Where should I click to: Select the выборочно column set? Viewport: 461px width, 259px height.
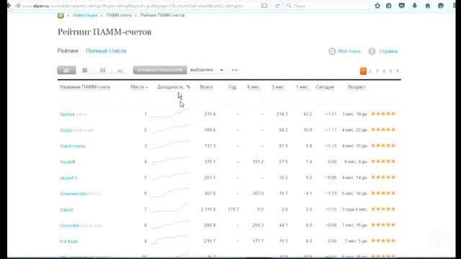tap(202, 70)
